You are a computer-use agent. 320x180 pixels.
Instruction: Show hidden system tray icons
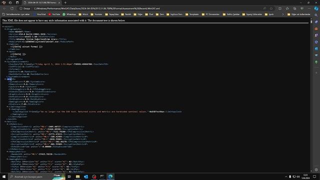(x=286, y=176)
